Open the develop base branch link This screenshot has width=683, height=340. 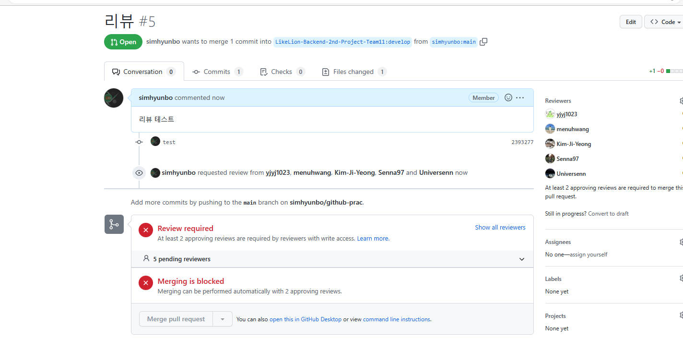point(342,42)
